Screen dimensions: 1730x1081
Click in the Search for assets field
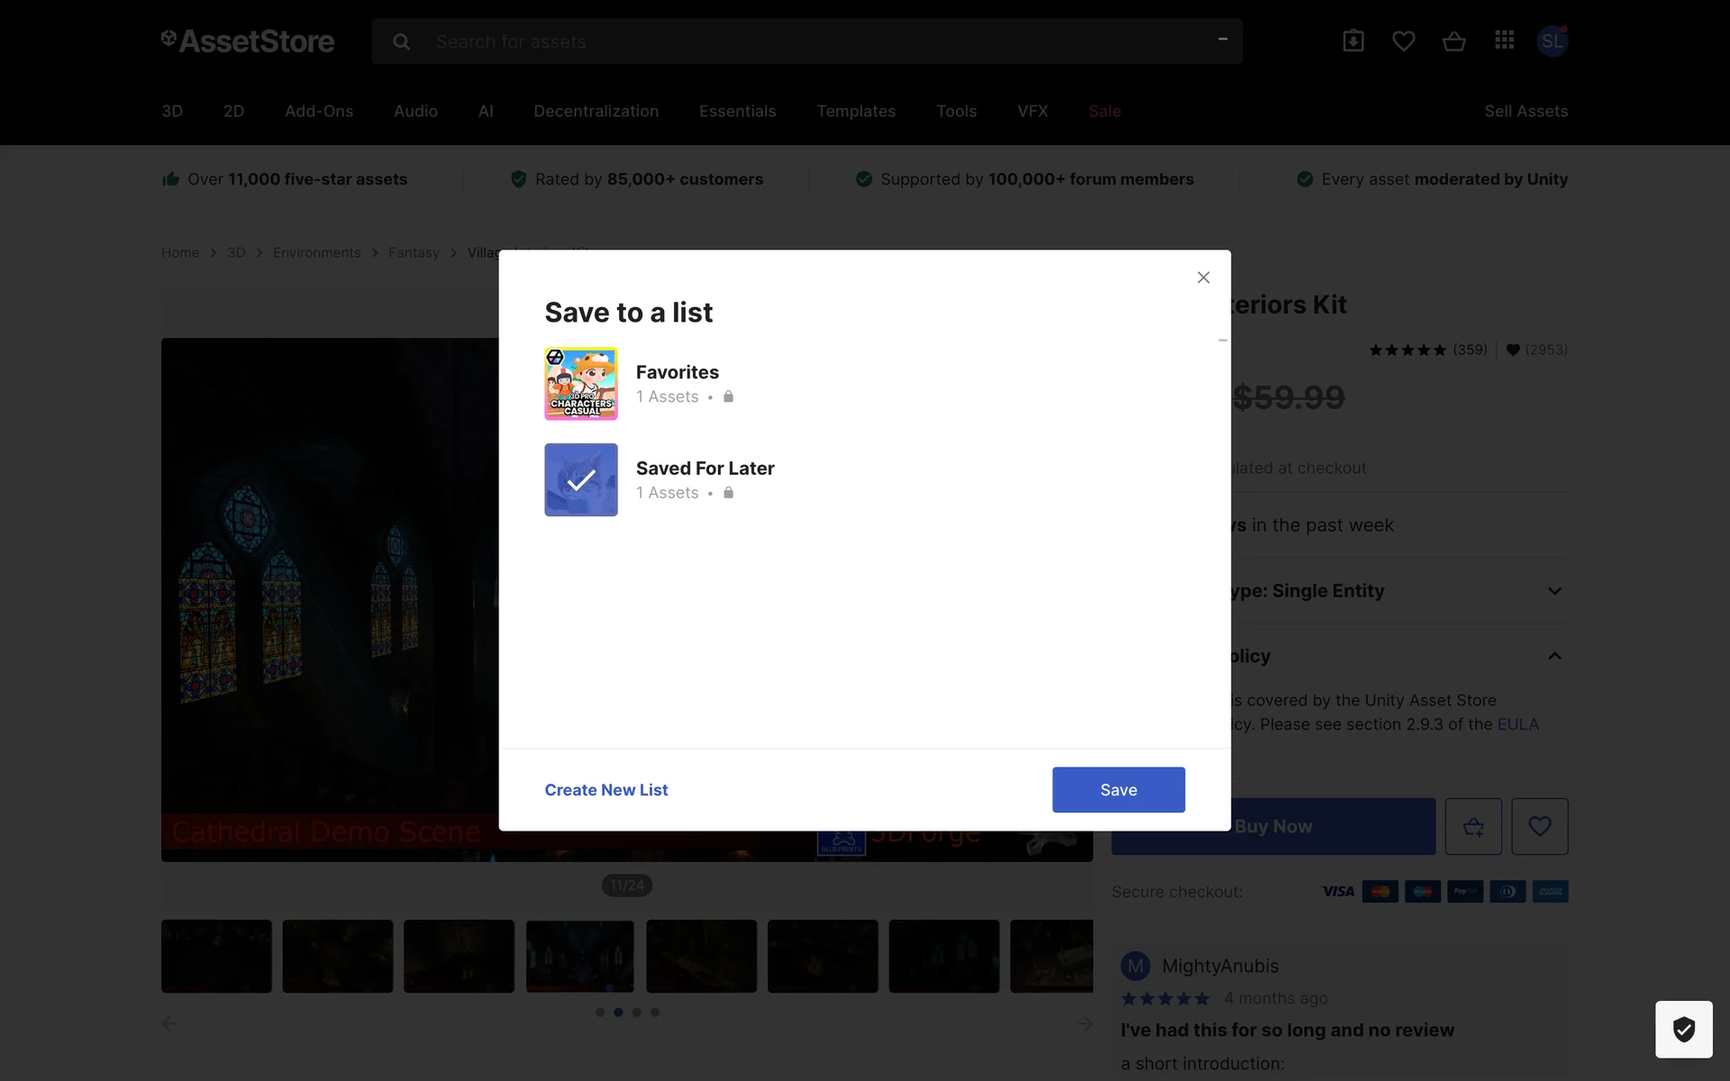click(x=811, y=41)
